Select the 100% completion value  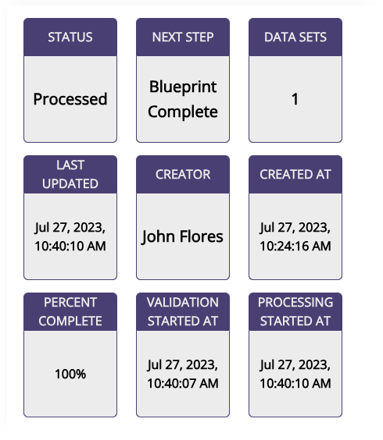[x=70, y=374]
